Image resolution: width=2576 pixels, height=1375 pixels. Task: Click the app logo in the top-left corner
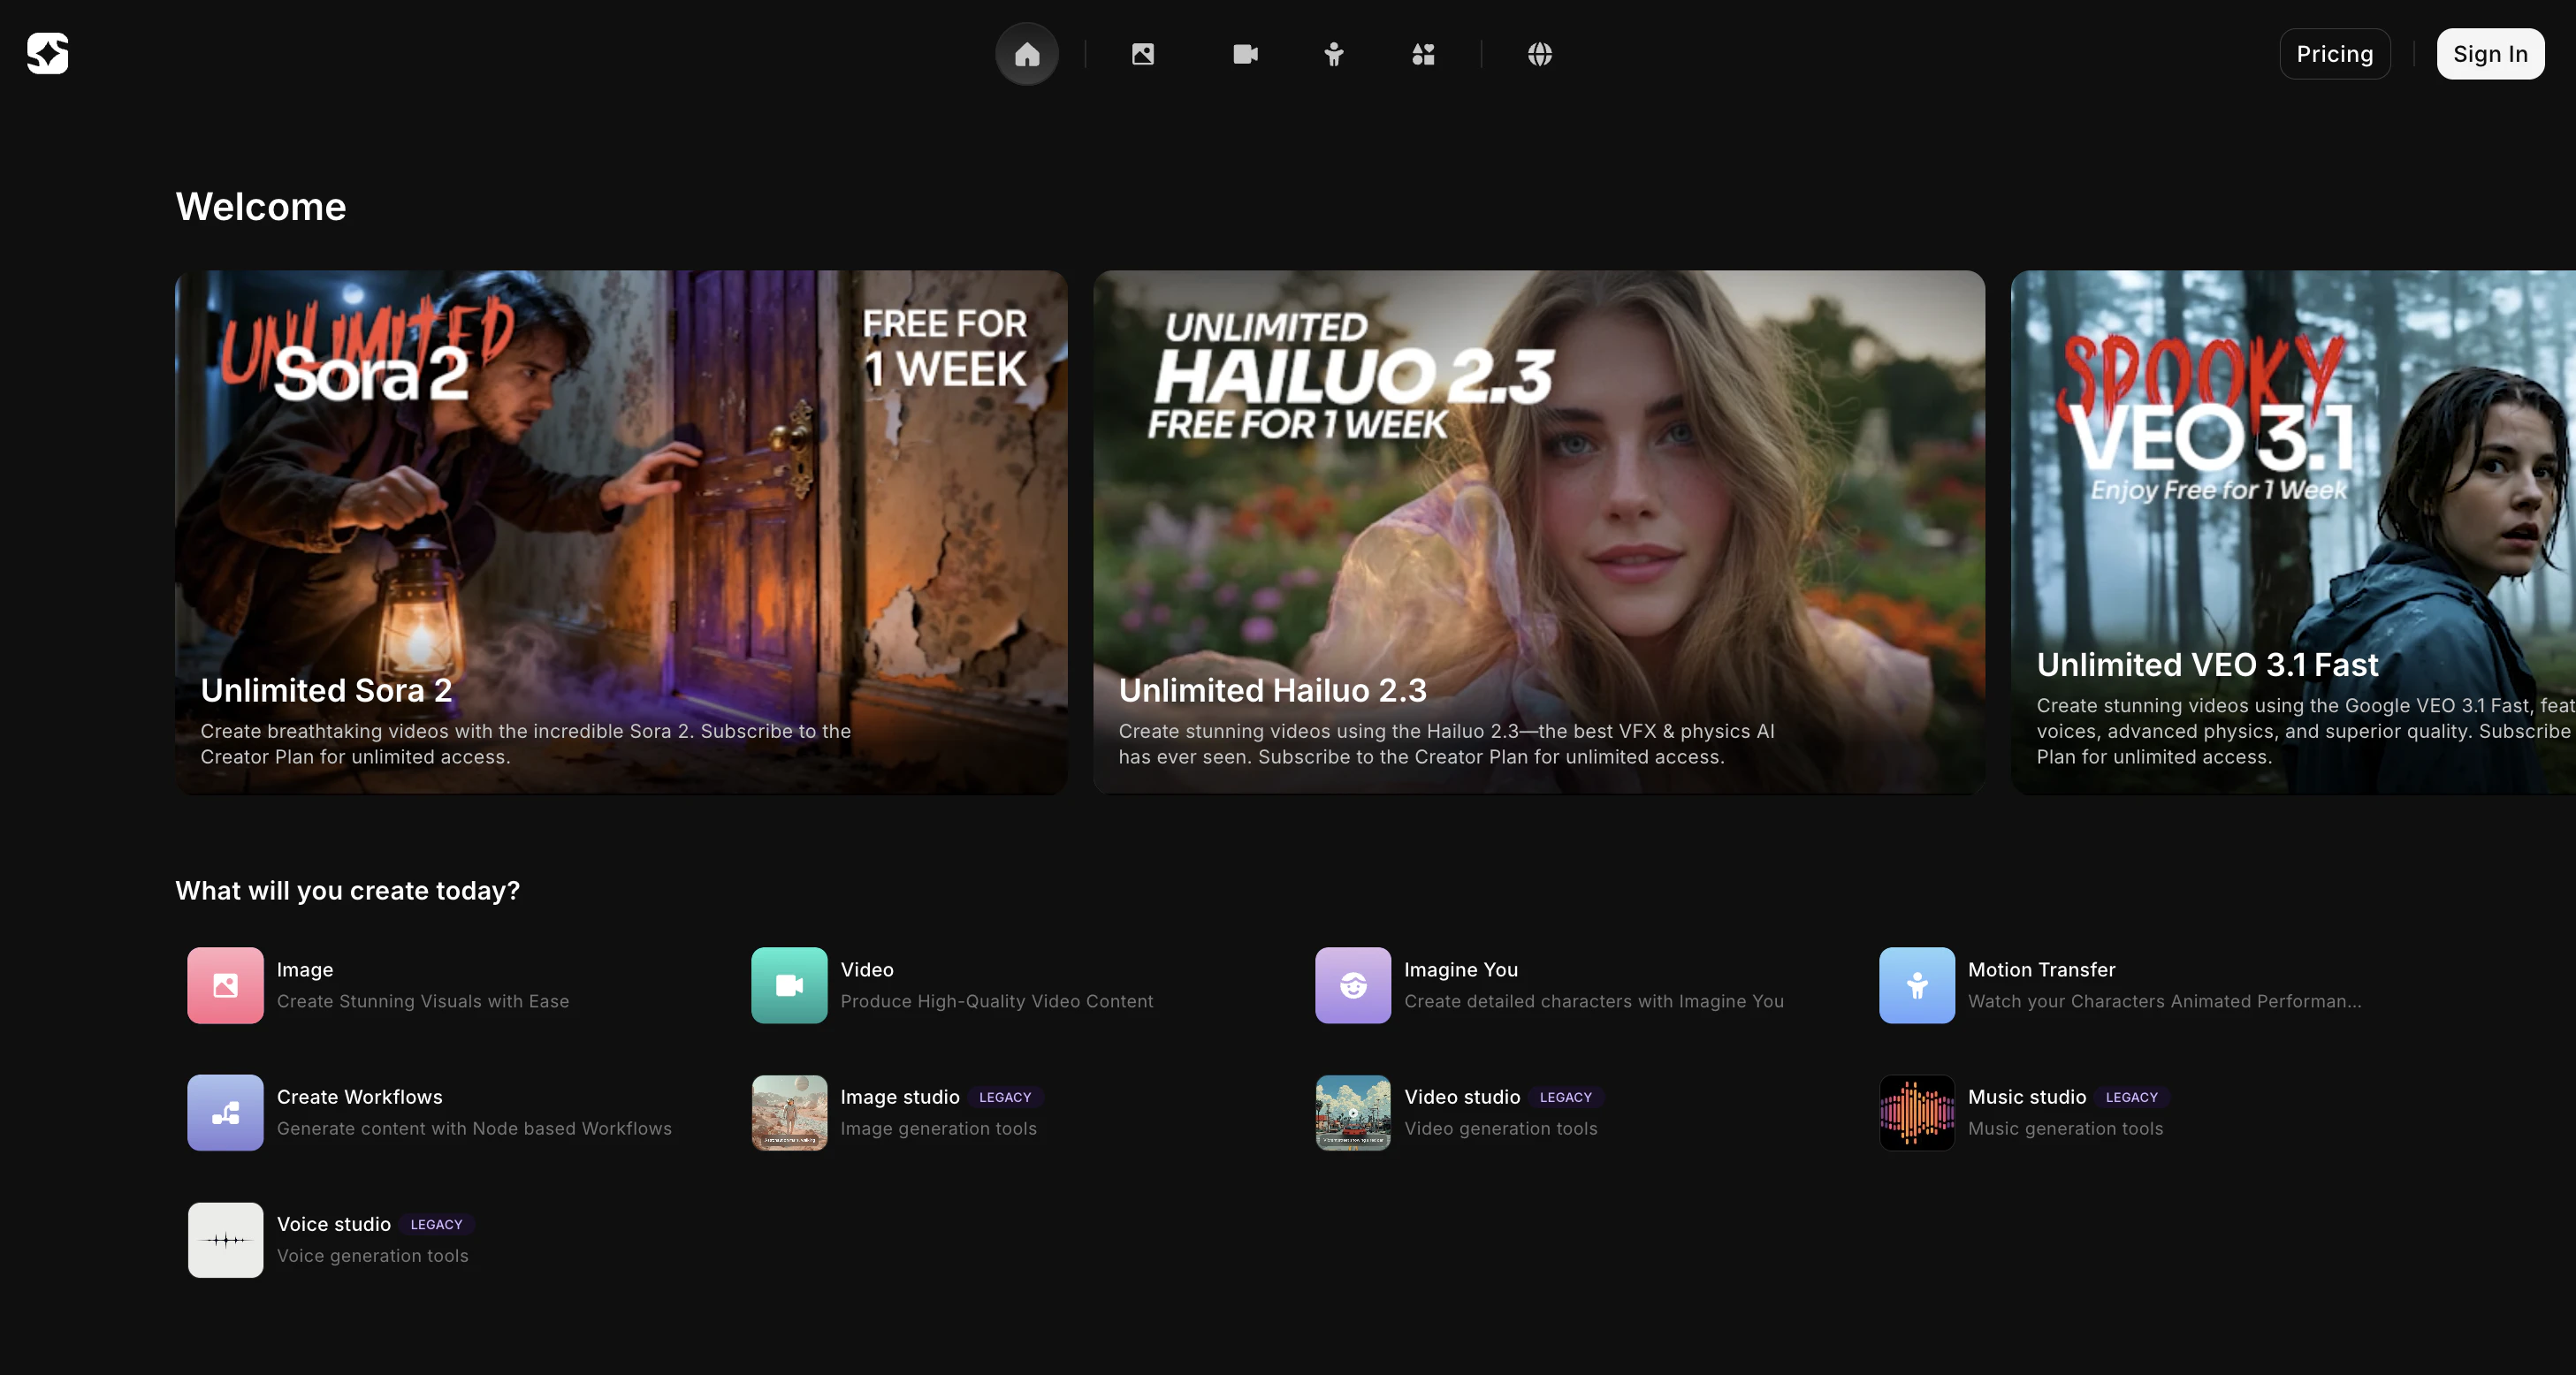(47, 53)
